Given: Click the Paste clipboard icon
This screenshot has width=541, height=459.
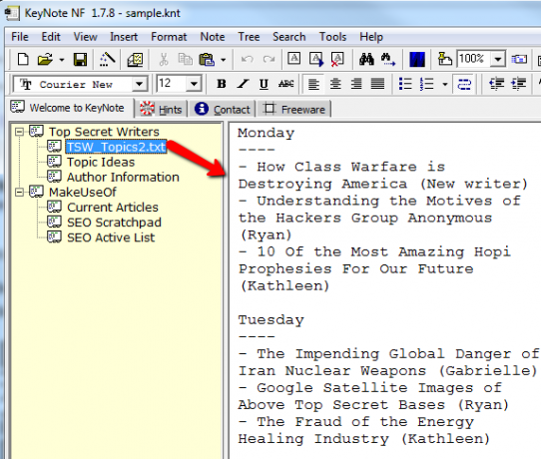Looking at the screenshot, I should 207,59.
